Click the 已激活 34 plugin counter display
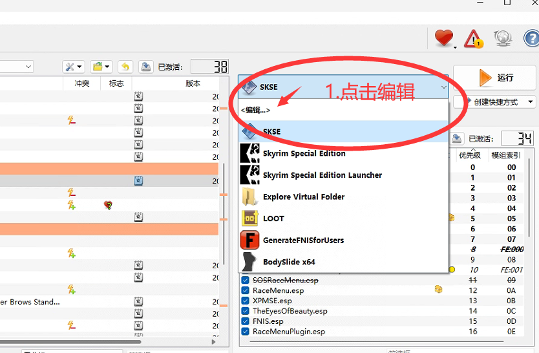This screenshot has height=353, width=539. [517, 138]
